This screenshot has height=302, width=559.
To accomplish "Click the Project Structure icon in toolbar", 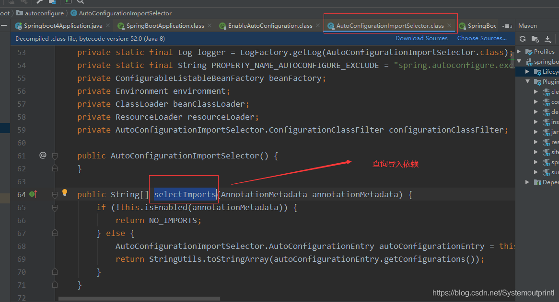I will (x=52, y=2).
